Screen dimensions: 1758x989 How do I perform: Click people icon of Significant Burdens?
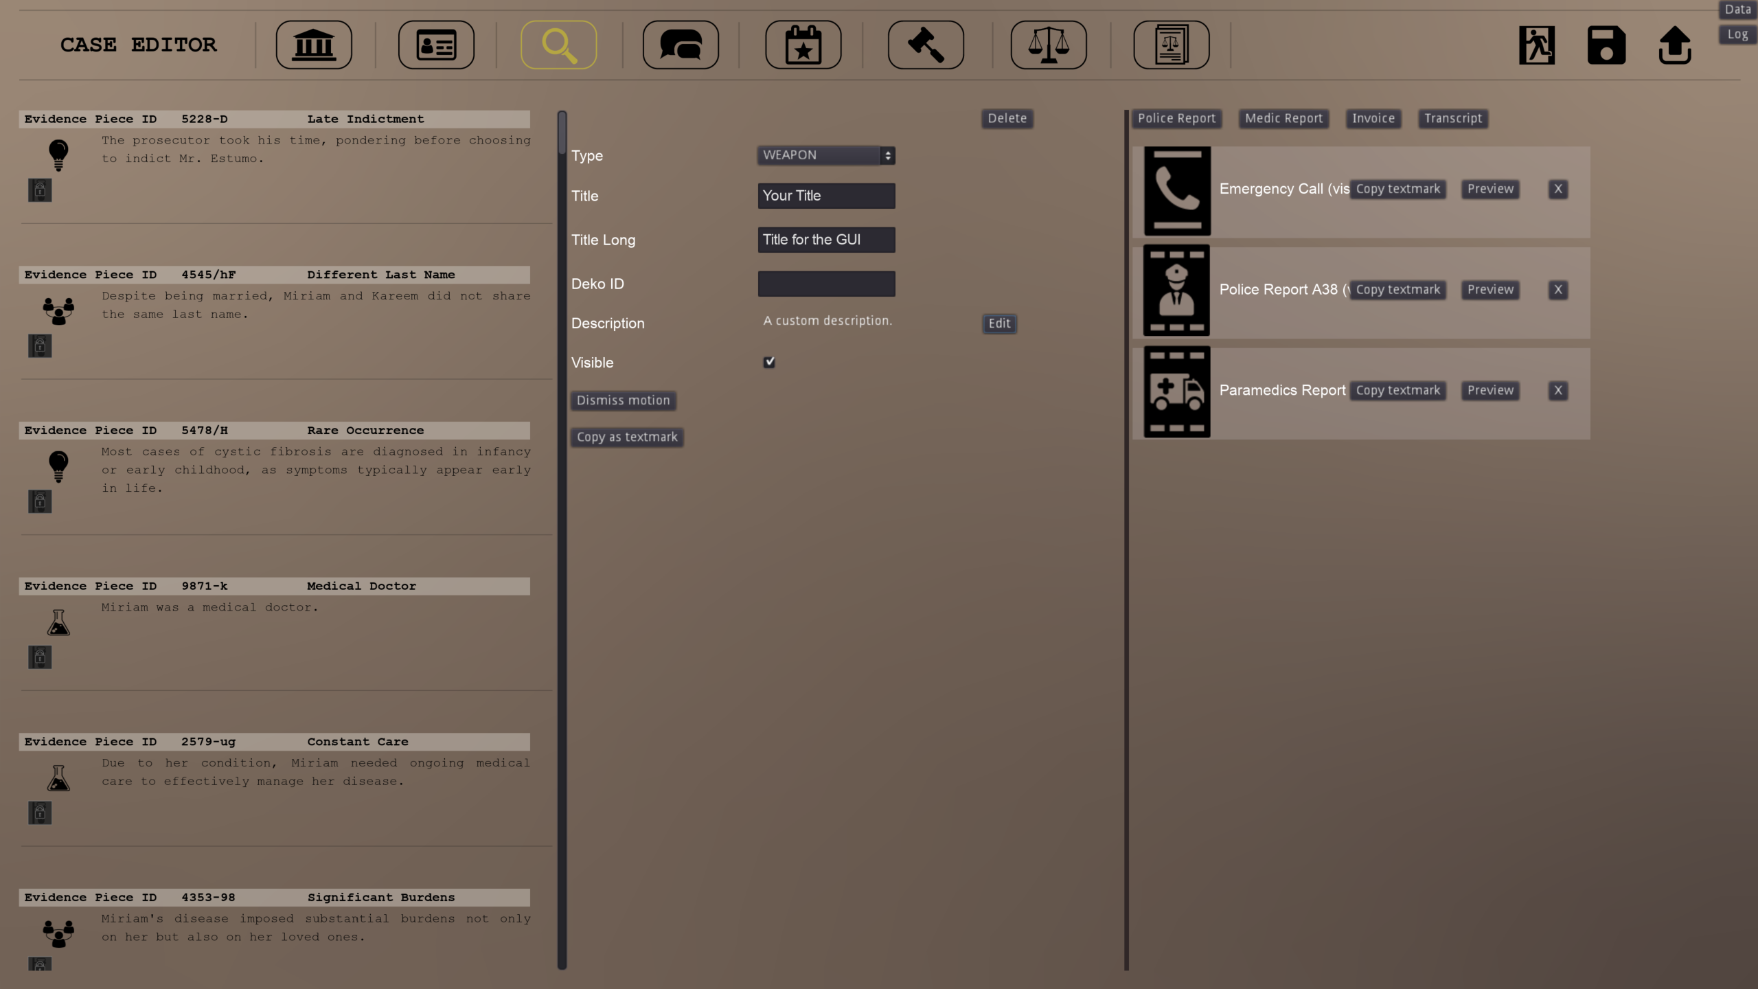point(58,933)
